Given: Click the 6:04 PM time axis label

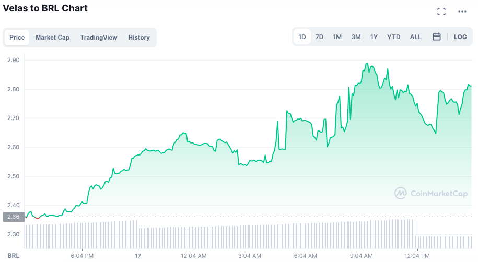Looking at the screenshot, I should point(82,256).
